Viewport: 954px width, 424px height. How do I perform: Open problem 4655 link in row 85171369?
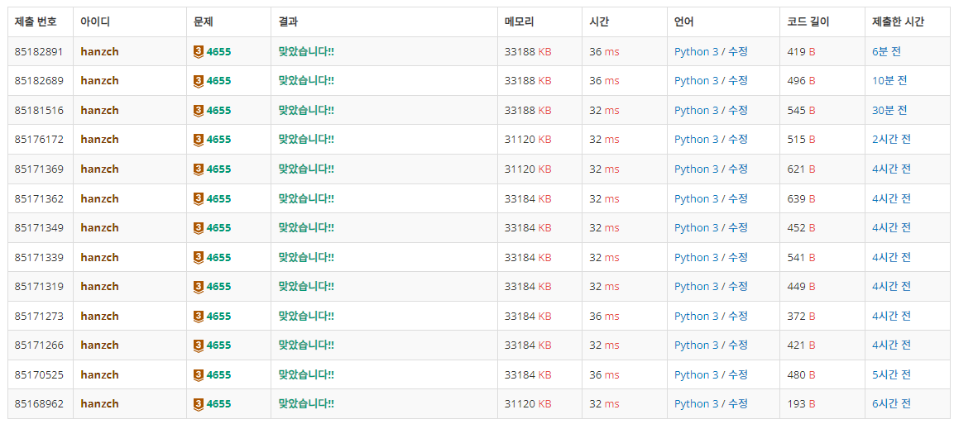[x=219, y=169]
